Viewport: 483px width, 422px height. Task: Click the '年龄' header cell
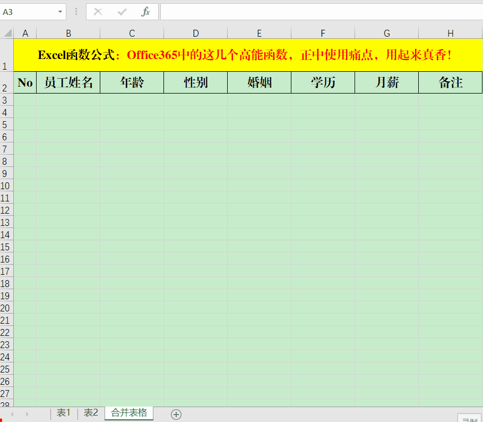tap(132, 82)
